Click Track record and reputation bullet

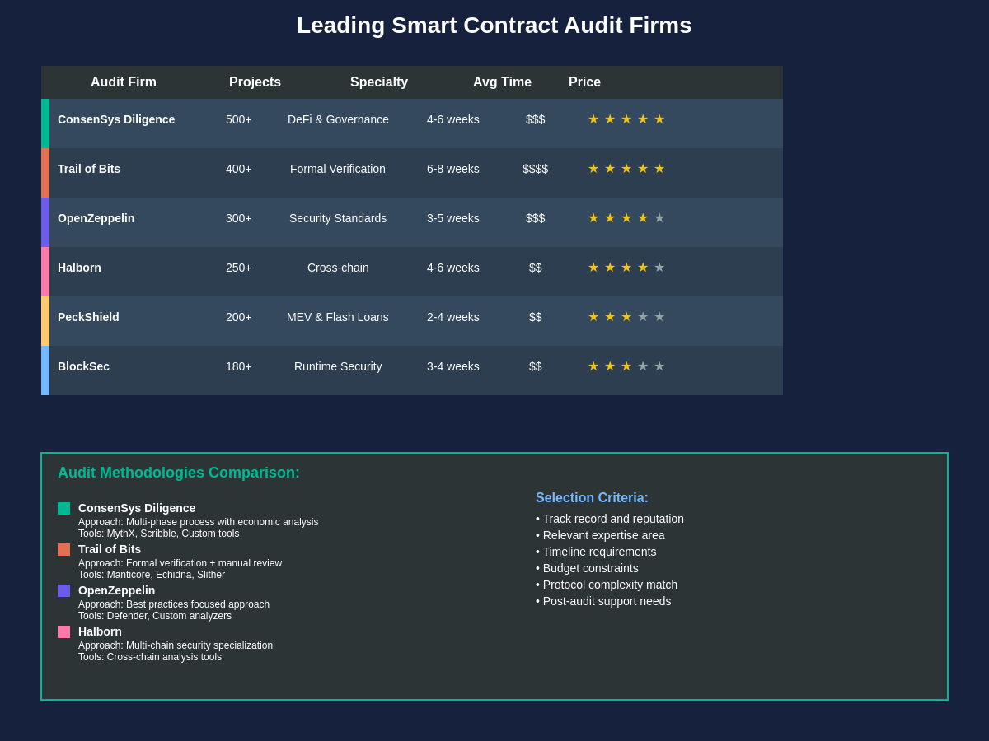610,519
